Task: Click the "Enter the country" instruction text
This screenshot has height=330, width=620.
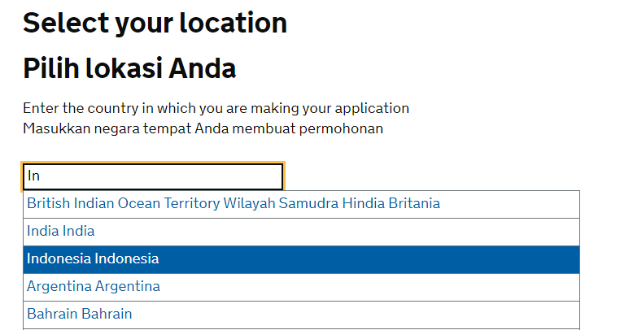Action: pyautogui.click(x=216, y=108)
